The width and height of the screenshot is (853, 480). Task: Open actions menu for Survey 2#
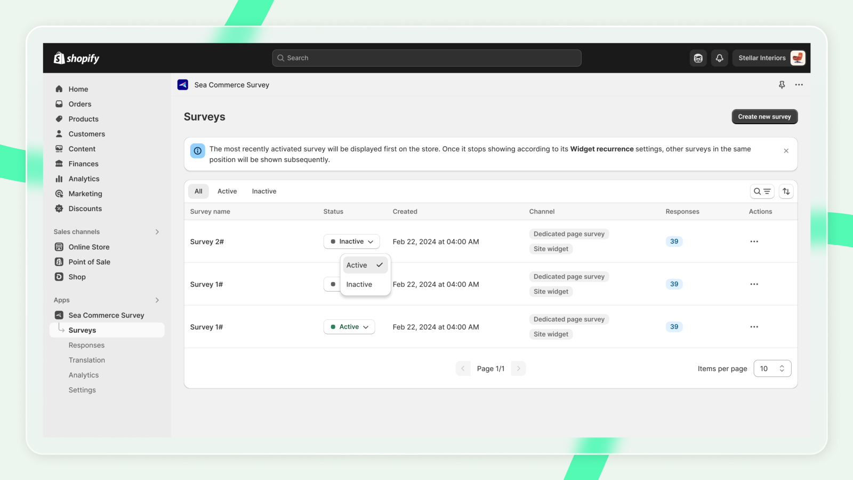coord(754,242)
